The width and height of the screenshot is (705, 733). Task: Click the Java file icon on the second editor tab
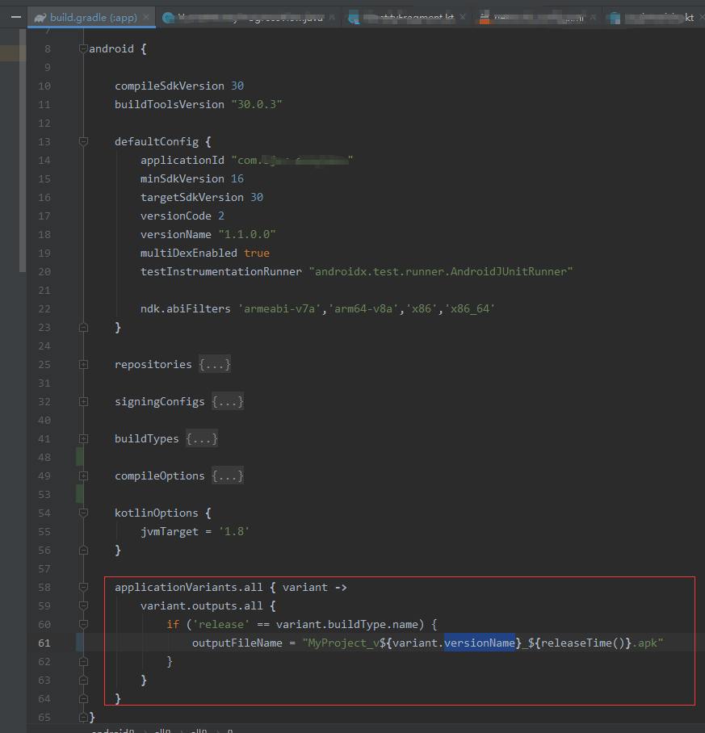169,15
